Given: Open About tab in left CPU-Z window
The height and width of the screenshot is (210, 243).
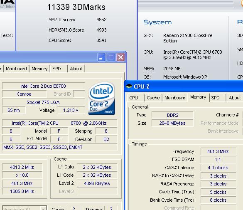Looking at the screenshot, I should click(76, 69).
